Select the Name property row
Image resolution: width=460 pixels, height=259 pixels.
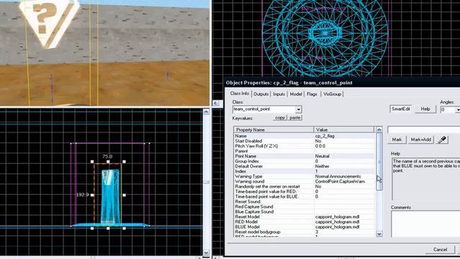tap(304, 136)
